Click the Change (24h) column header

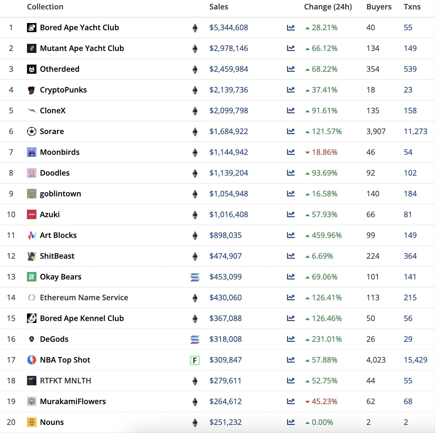[328, 6]
